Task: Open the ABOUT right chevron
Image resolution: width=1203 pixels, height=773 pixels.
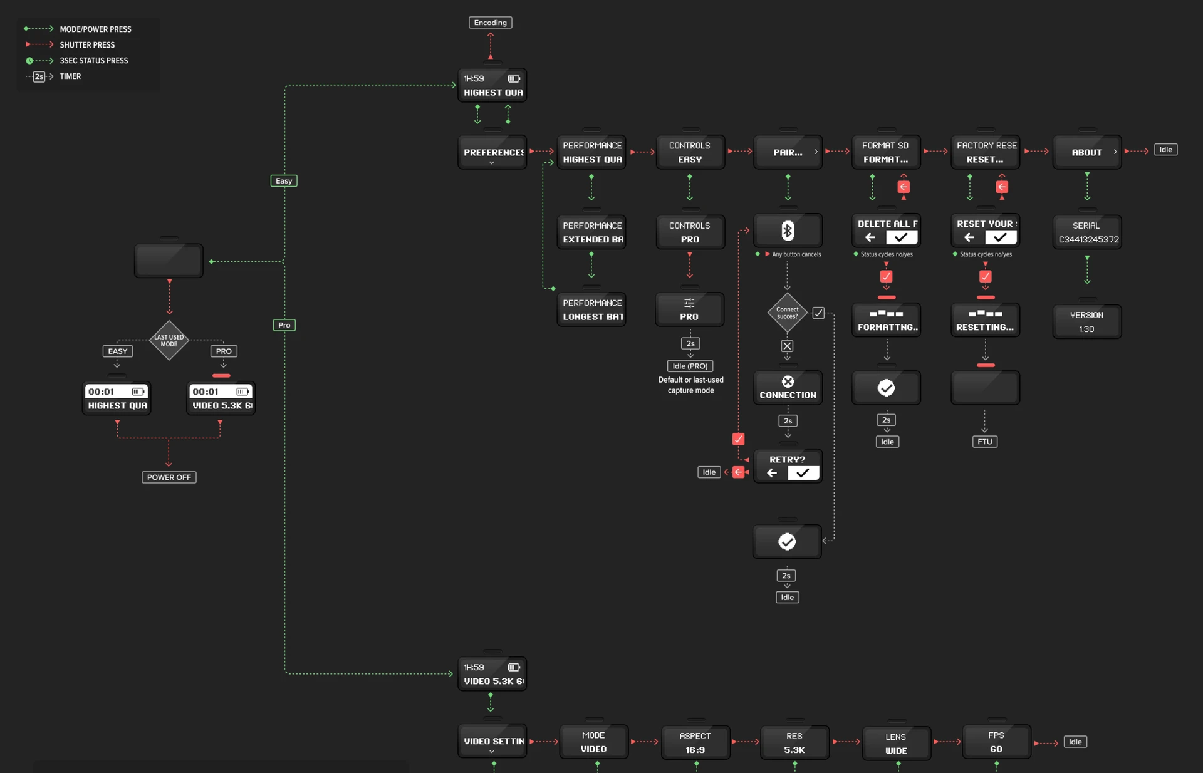Action: [1115, 152]
